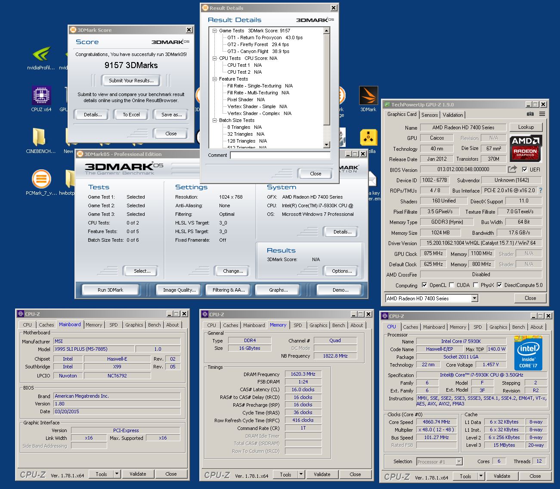
Task: Click CPU-Z mainboard window title icon
Action: tap(20, 314)
